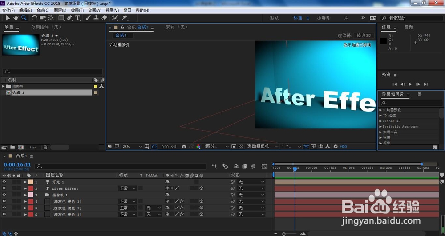The height and width of the screenshot is (236, 445).
Task: Select the Pan Behind anchor point tool
Action: [x=51, y=18]
